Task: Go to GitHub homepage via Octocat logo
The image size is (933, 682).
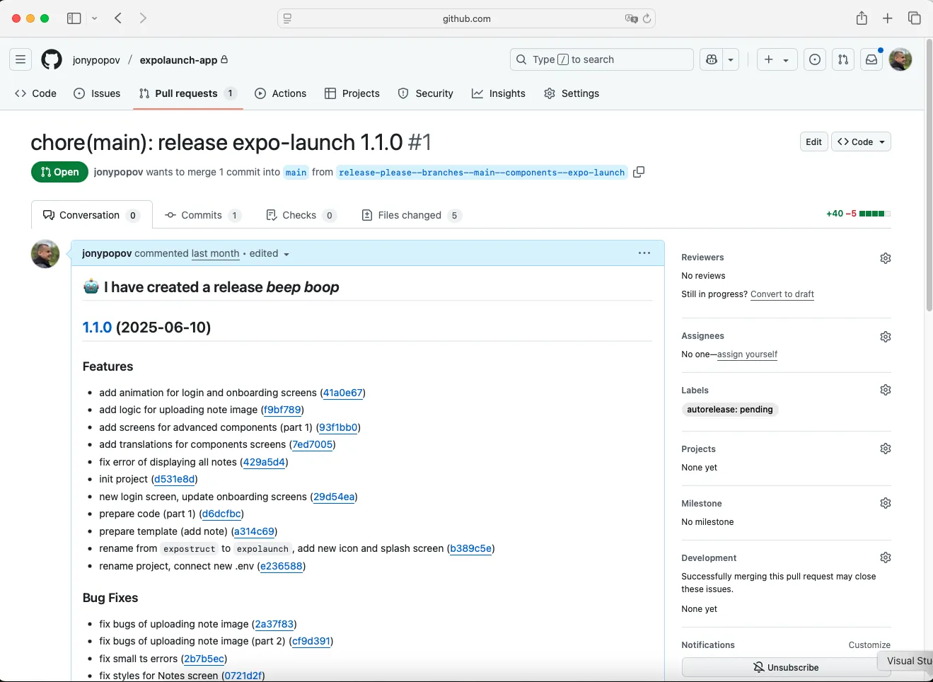Action: click(x=52, y=59)
